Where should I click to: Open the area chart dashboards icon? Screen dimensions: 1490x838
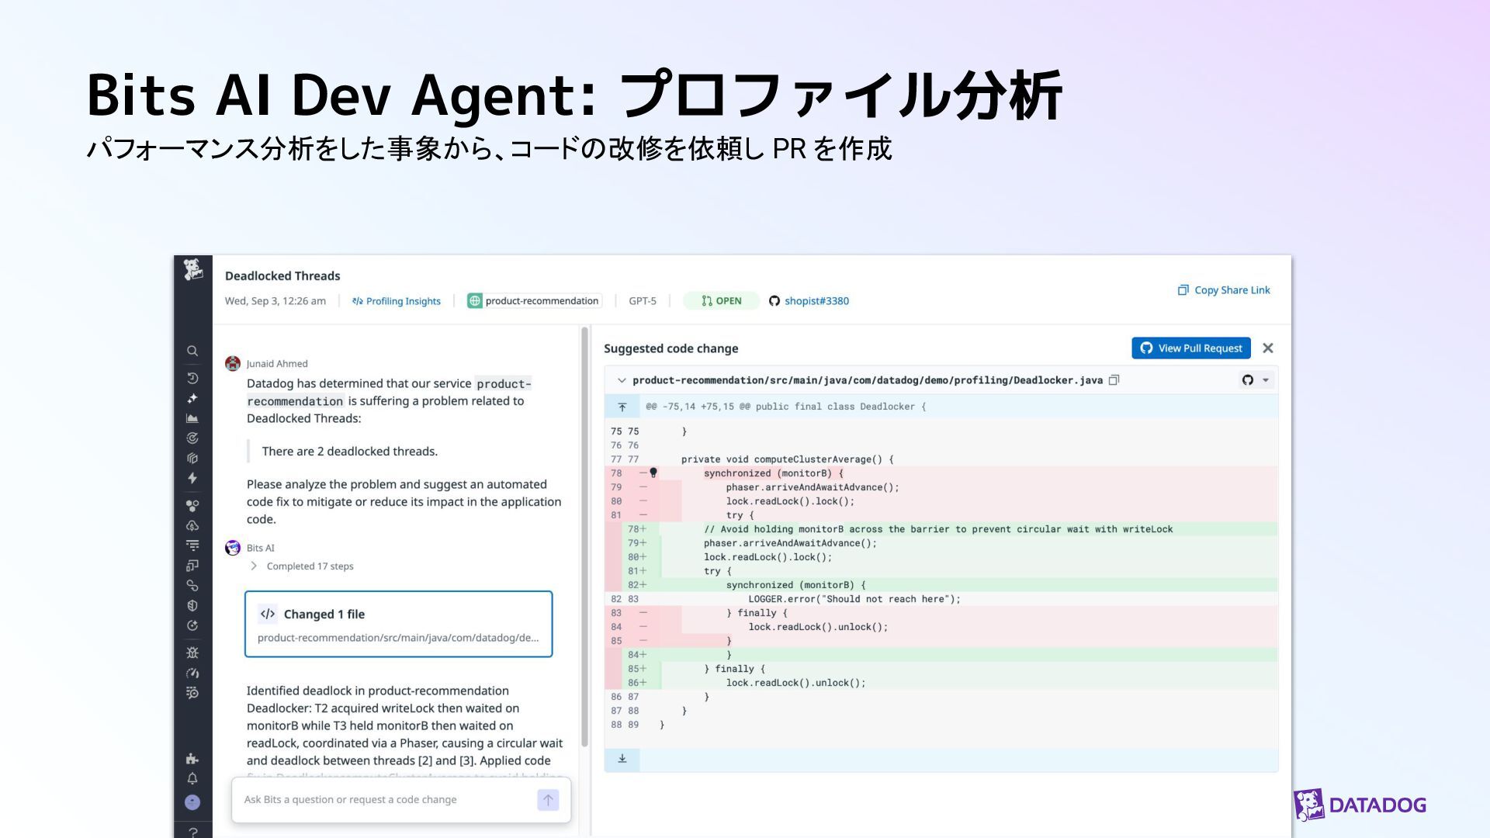192,418
